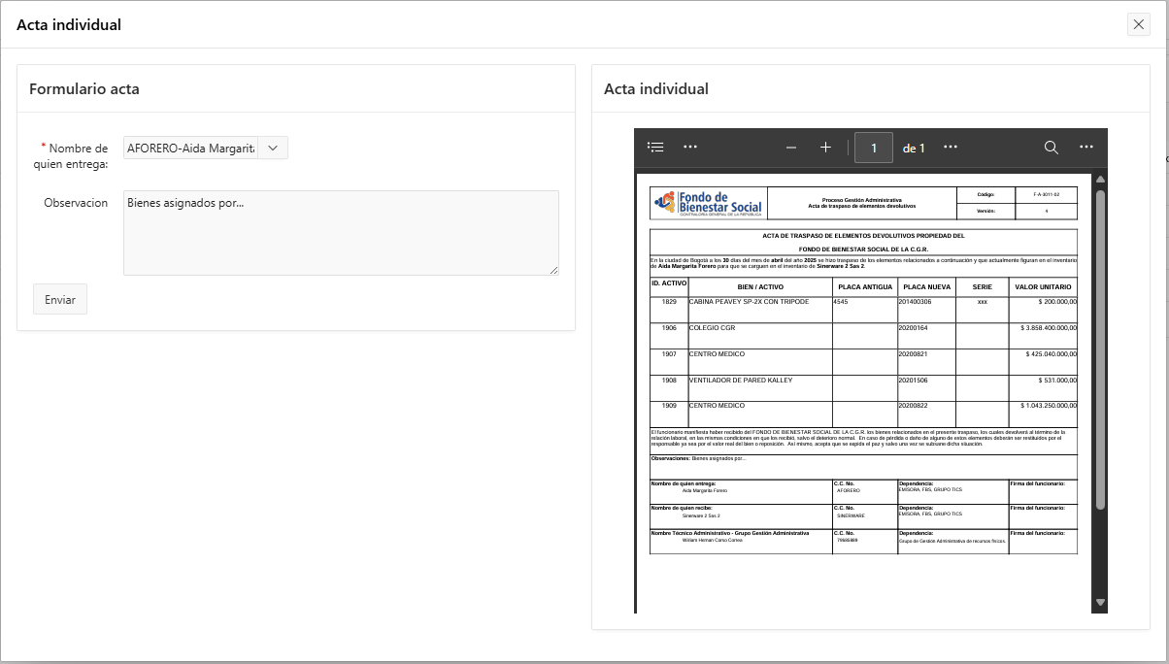Open the ellipsis menu beside the contents icon
1169x664 pixels.
point(690,148)
